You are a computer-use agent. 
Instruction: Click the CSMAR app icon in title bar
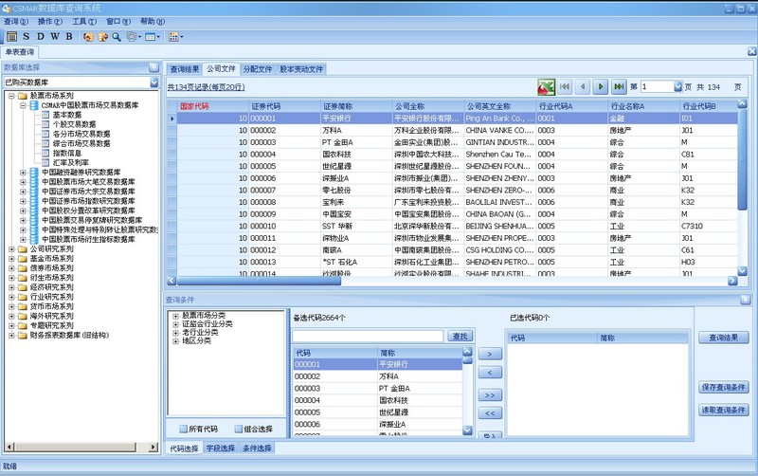[x=6, y=9]
